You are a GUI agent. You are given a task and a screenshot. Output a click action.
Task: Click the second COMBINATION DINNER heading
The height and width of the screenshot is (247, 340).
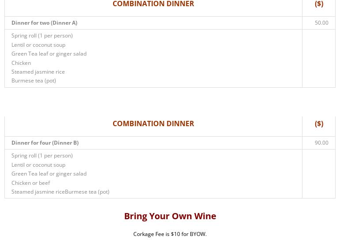[x=153, y=123]
